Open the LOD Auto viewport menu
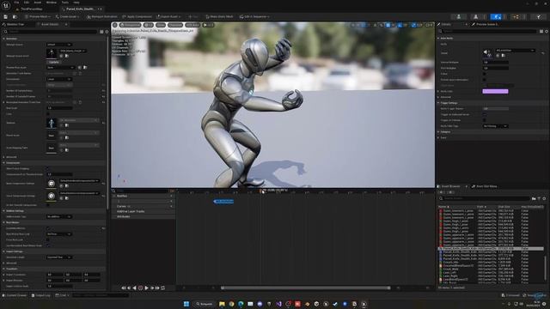The width and height of the screenshot is (550, 309). (192, 25)
